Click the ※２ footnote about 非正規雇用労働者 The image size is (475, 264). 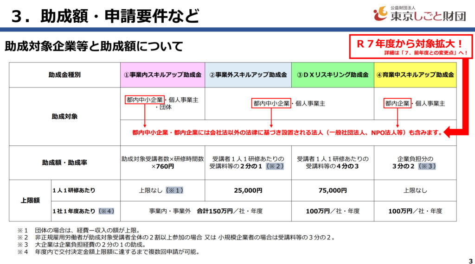tap(176, 238)
